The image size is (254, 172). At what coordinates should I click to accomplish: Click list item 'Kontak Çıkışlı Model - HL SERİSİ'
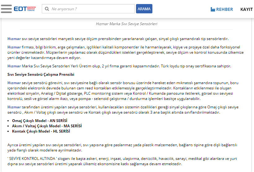(41, 131)
